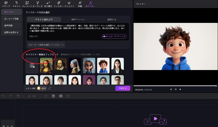
Task: Step to previous frame in player
Action: (x=171, y=89)
